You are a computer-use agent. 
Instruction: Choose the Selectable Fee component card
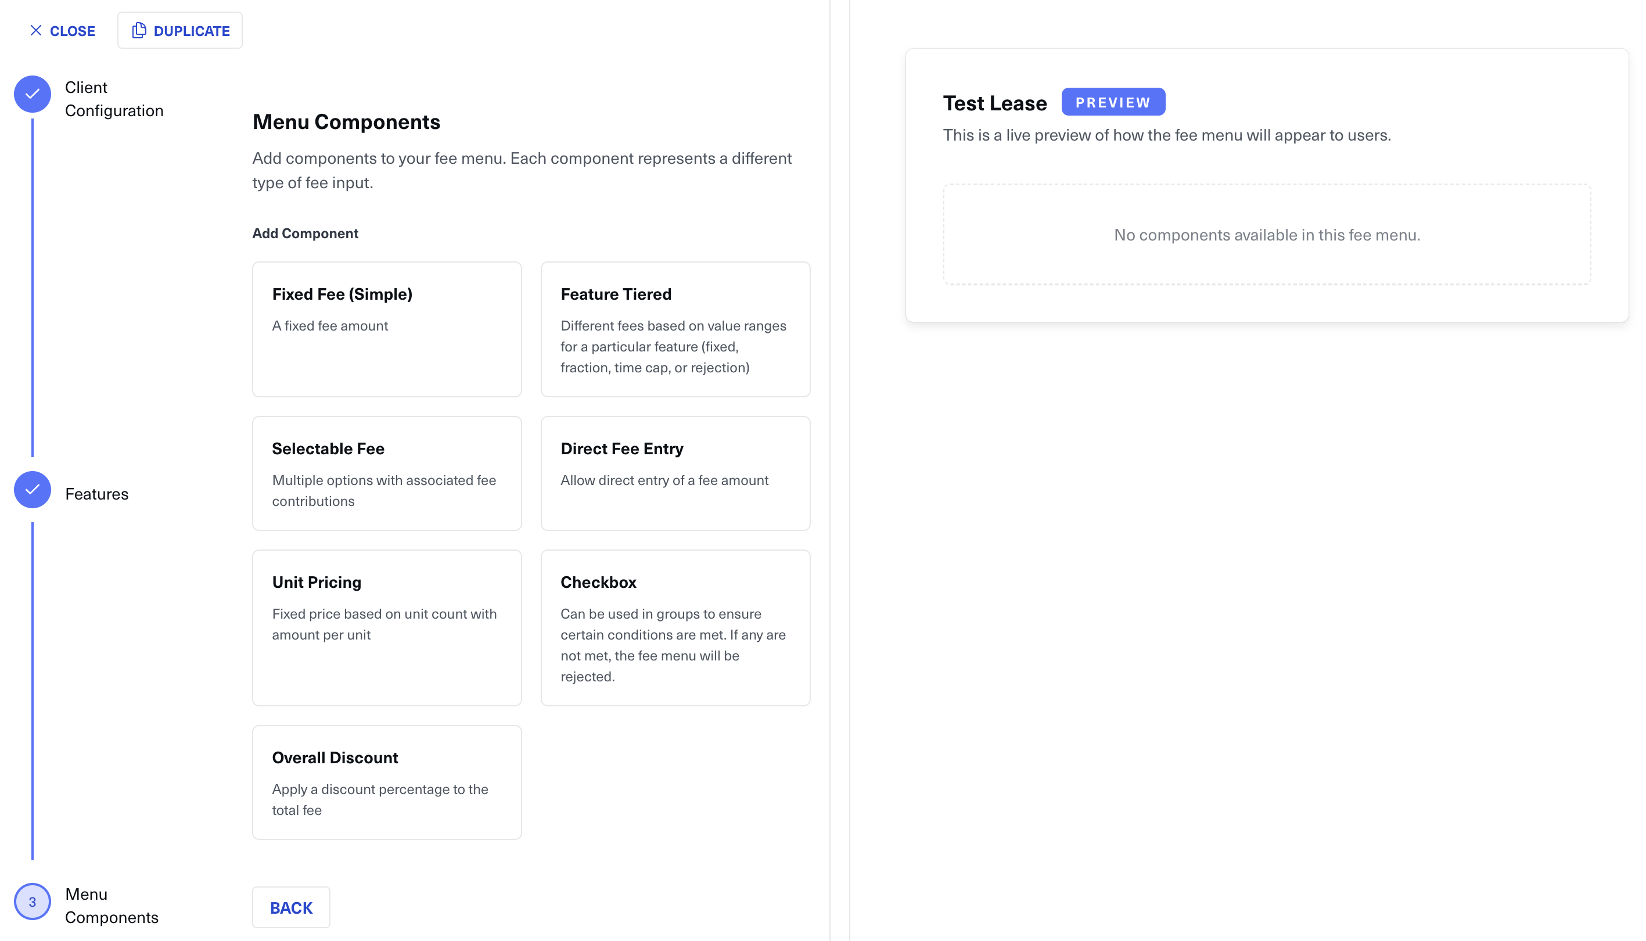386,473
